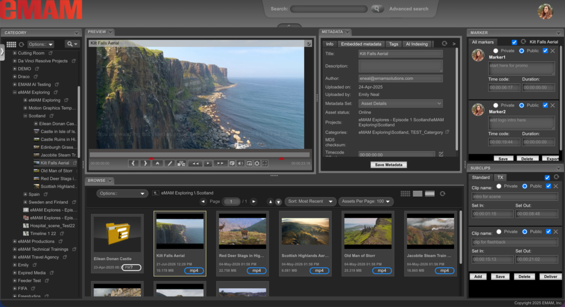Screen dimensions: 565x307
Task: Click the Deliver button in Subclips
Action: 550,277
